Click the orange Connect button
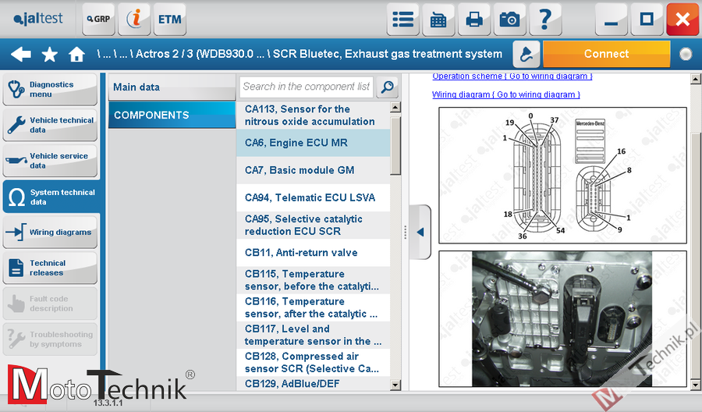This screenshot has height=412, width=702. pos(606,54)
